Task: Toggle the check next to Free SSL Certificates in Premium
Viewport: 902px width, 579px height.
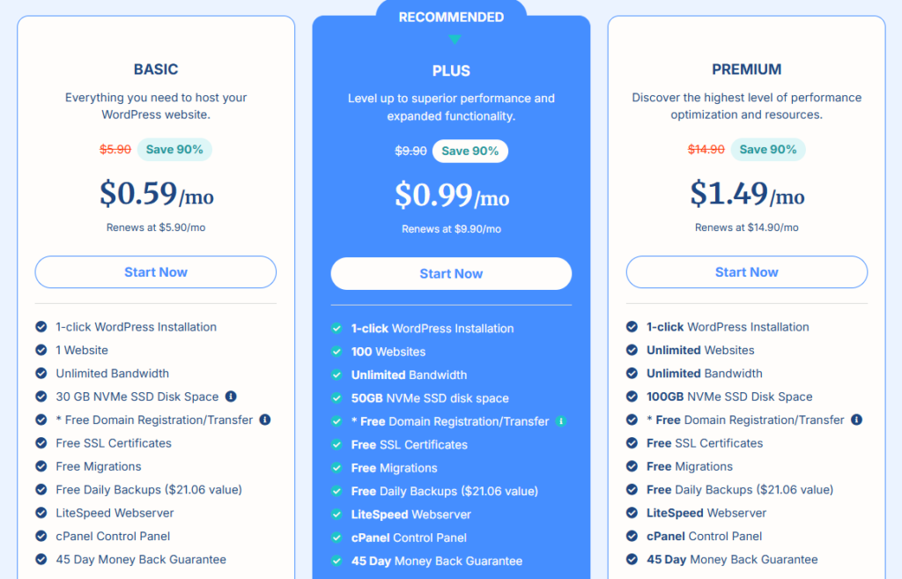Action: (x=632, y=443)
